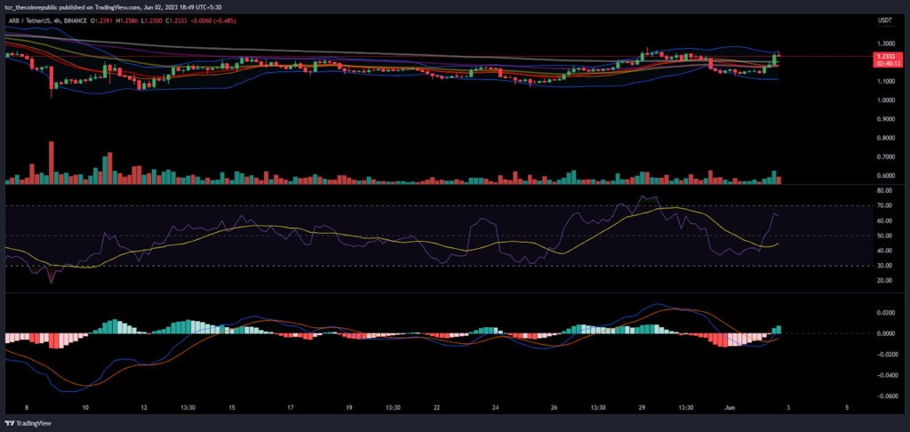Click the tallest red volume bar

(52, 163)
